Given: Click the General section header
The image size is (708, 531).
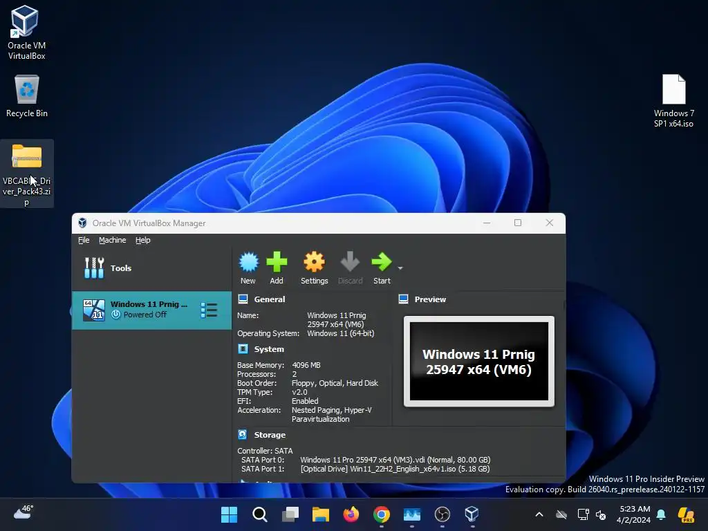Looking at the screenshot, I should click(269, 299).
